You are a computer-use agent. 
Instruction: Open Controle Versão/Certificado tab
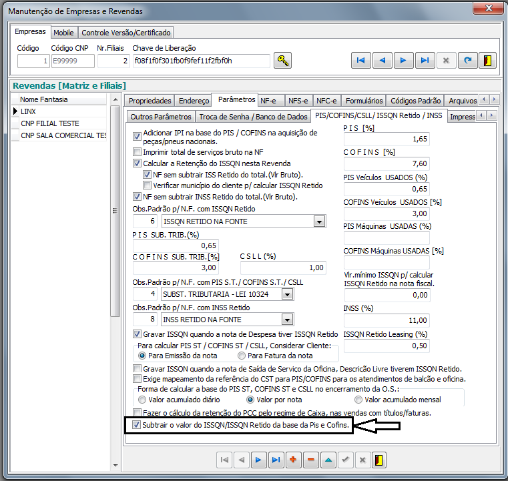point(125,33)
